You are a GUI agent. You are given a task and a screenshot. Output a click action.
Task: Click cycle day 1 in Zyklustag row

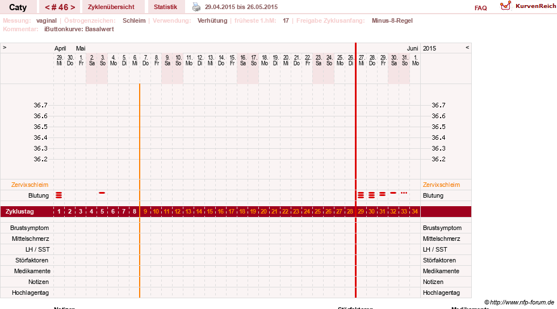[x=59, y=211]
